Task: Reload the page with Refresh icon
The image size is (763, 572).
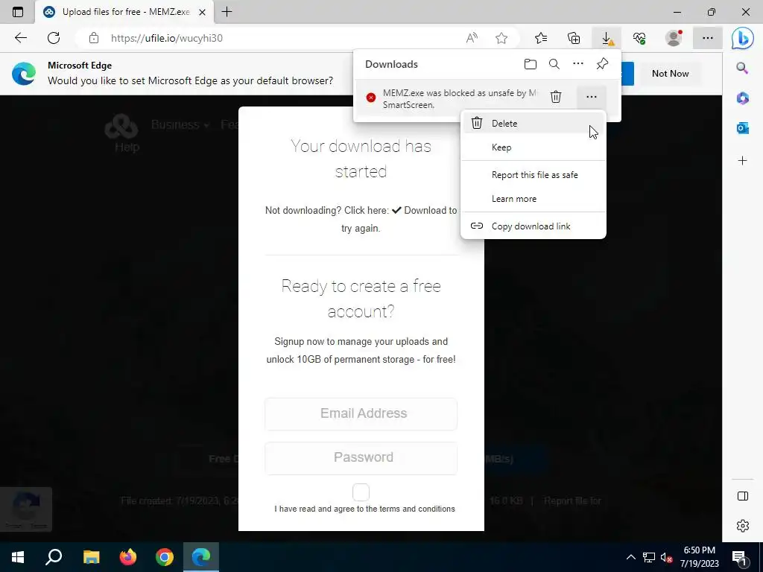Action: [54, 38]
